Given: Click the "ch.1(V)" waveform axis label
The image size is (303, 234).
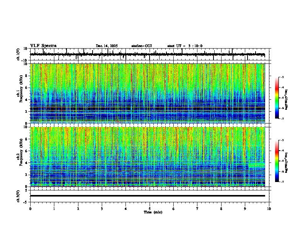Looking at the screenshot, I should click(18, 54).
